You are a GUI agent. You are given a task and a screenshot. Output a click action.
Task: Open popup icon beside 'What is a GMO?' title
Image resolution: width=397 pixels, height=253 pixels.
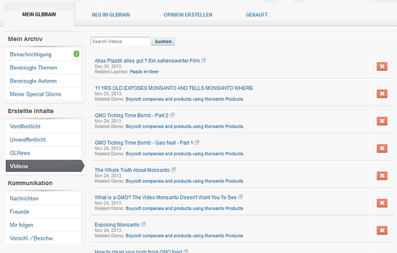tap(241, 197)
